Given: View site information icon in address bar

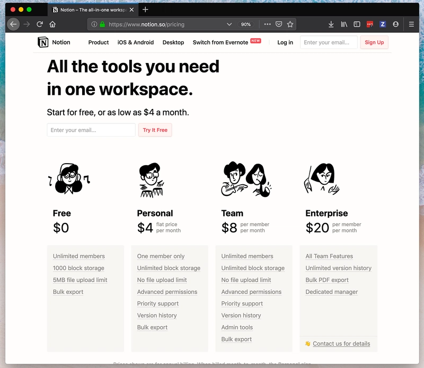Looking at the screenshot, I should pos(94,24).
